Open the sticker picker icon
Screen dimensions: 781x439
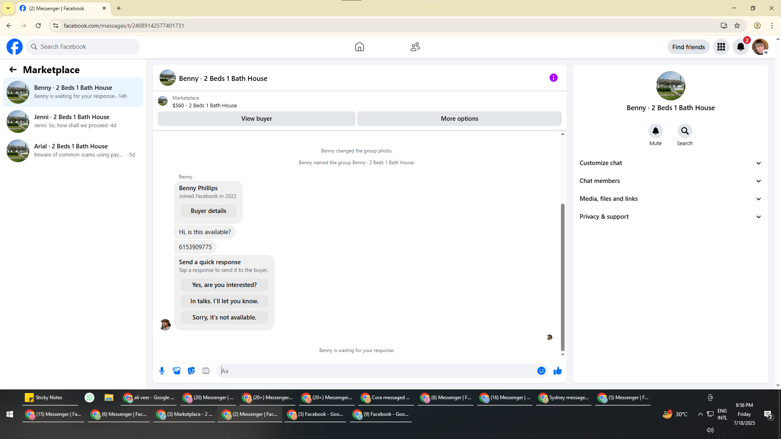[x=191, y=371]
